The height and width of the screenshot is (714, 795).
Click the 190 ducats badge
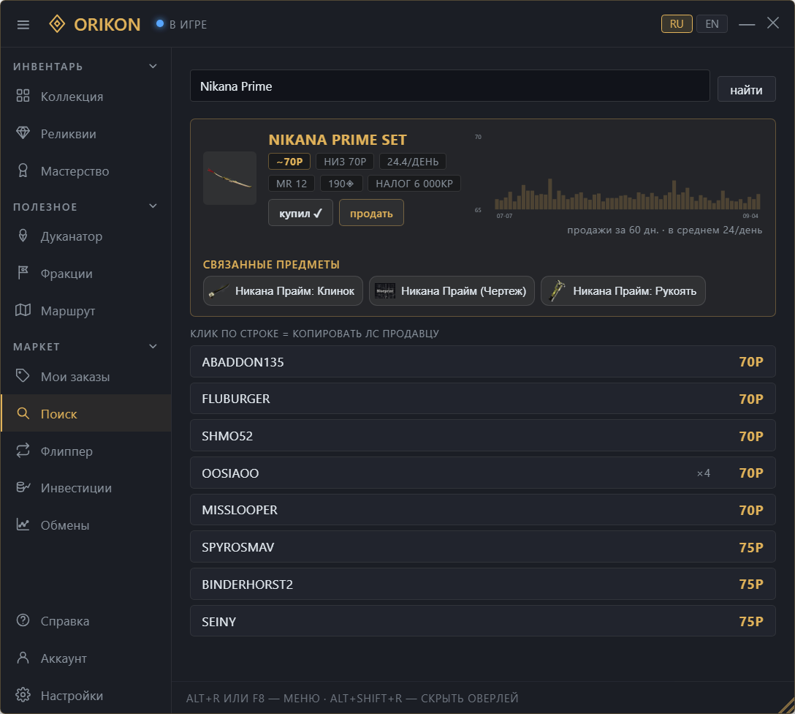(341, 183)
